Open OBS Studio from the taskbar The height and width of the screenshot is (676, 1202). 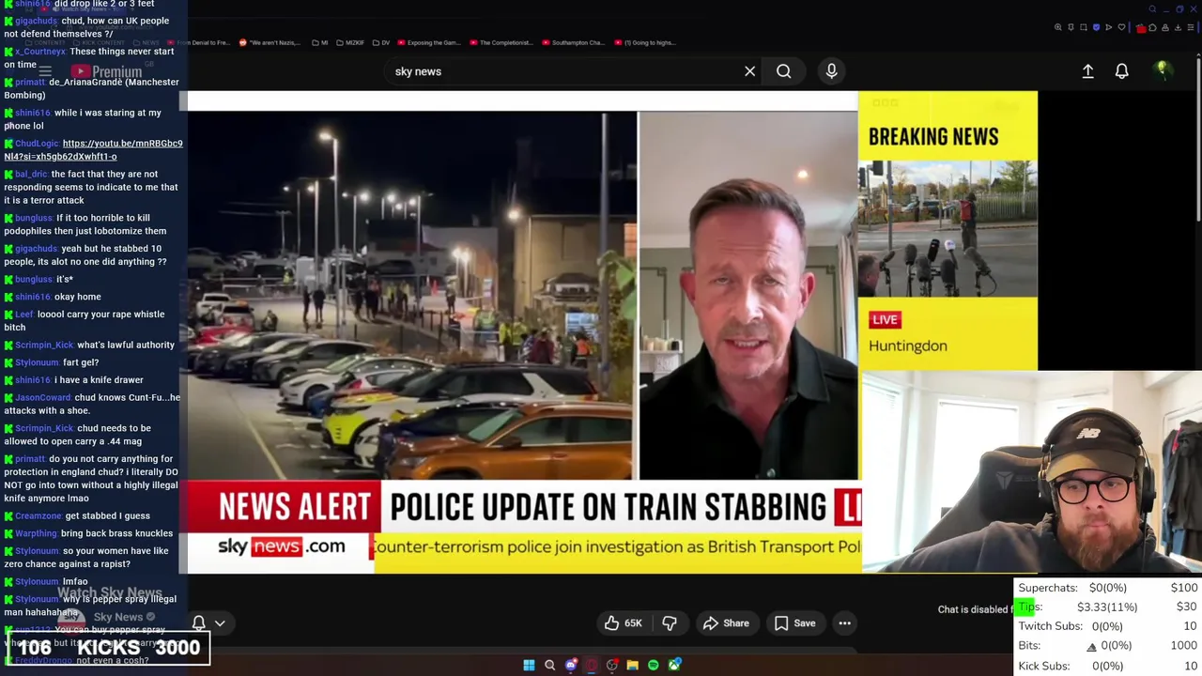pyautogui.click(x=611, y=665)
